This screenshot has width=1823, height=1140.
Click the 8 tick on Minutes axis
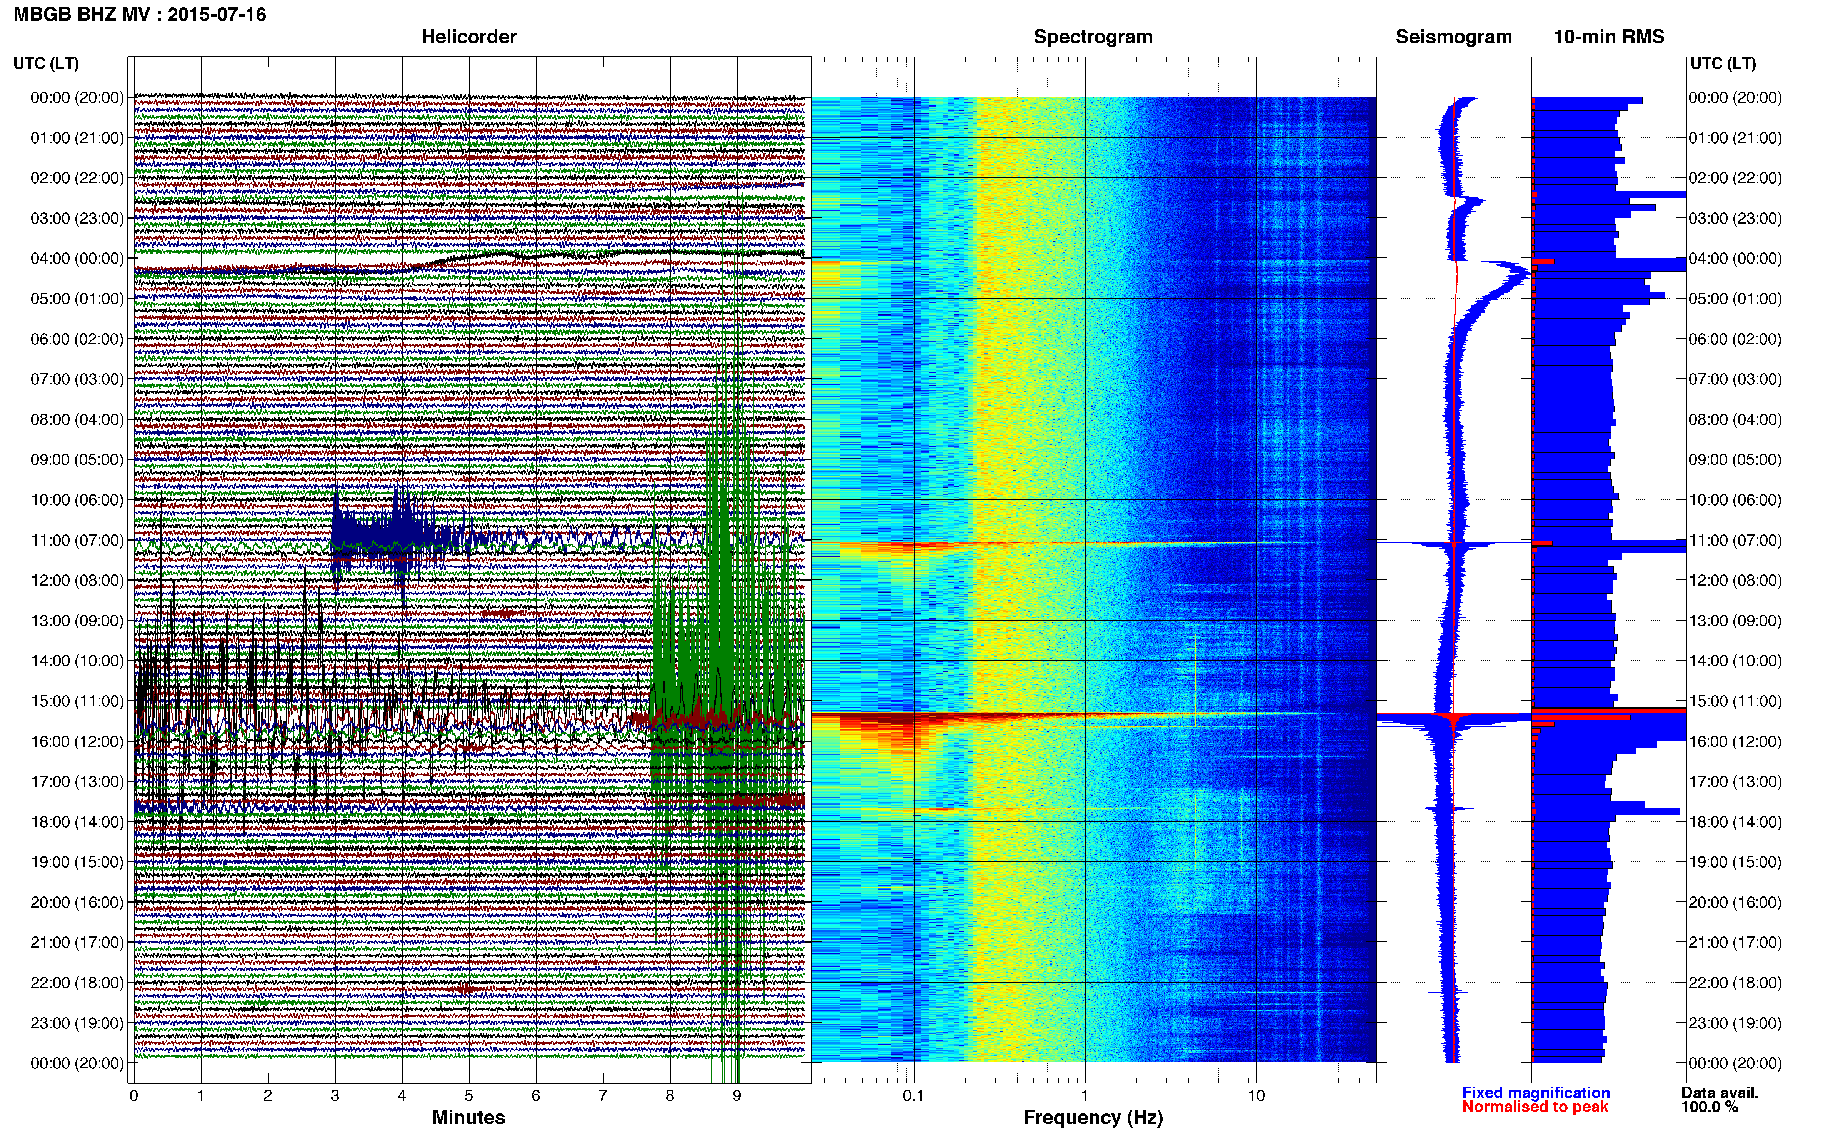tap(670, 1095)
